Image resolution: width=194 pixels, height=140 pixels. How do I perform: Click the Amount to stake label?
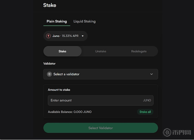59,90
